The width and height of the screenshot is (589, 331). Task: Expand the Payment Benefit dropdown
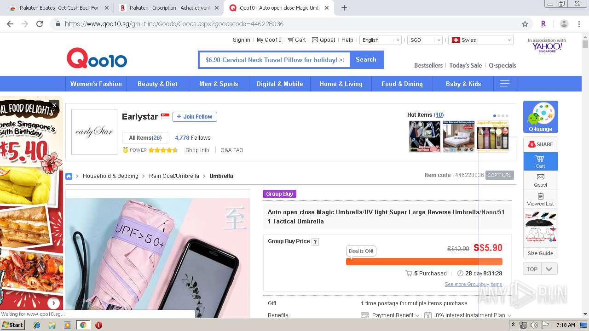(390, 315)
